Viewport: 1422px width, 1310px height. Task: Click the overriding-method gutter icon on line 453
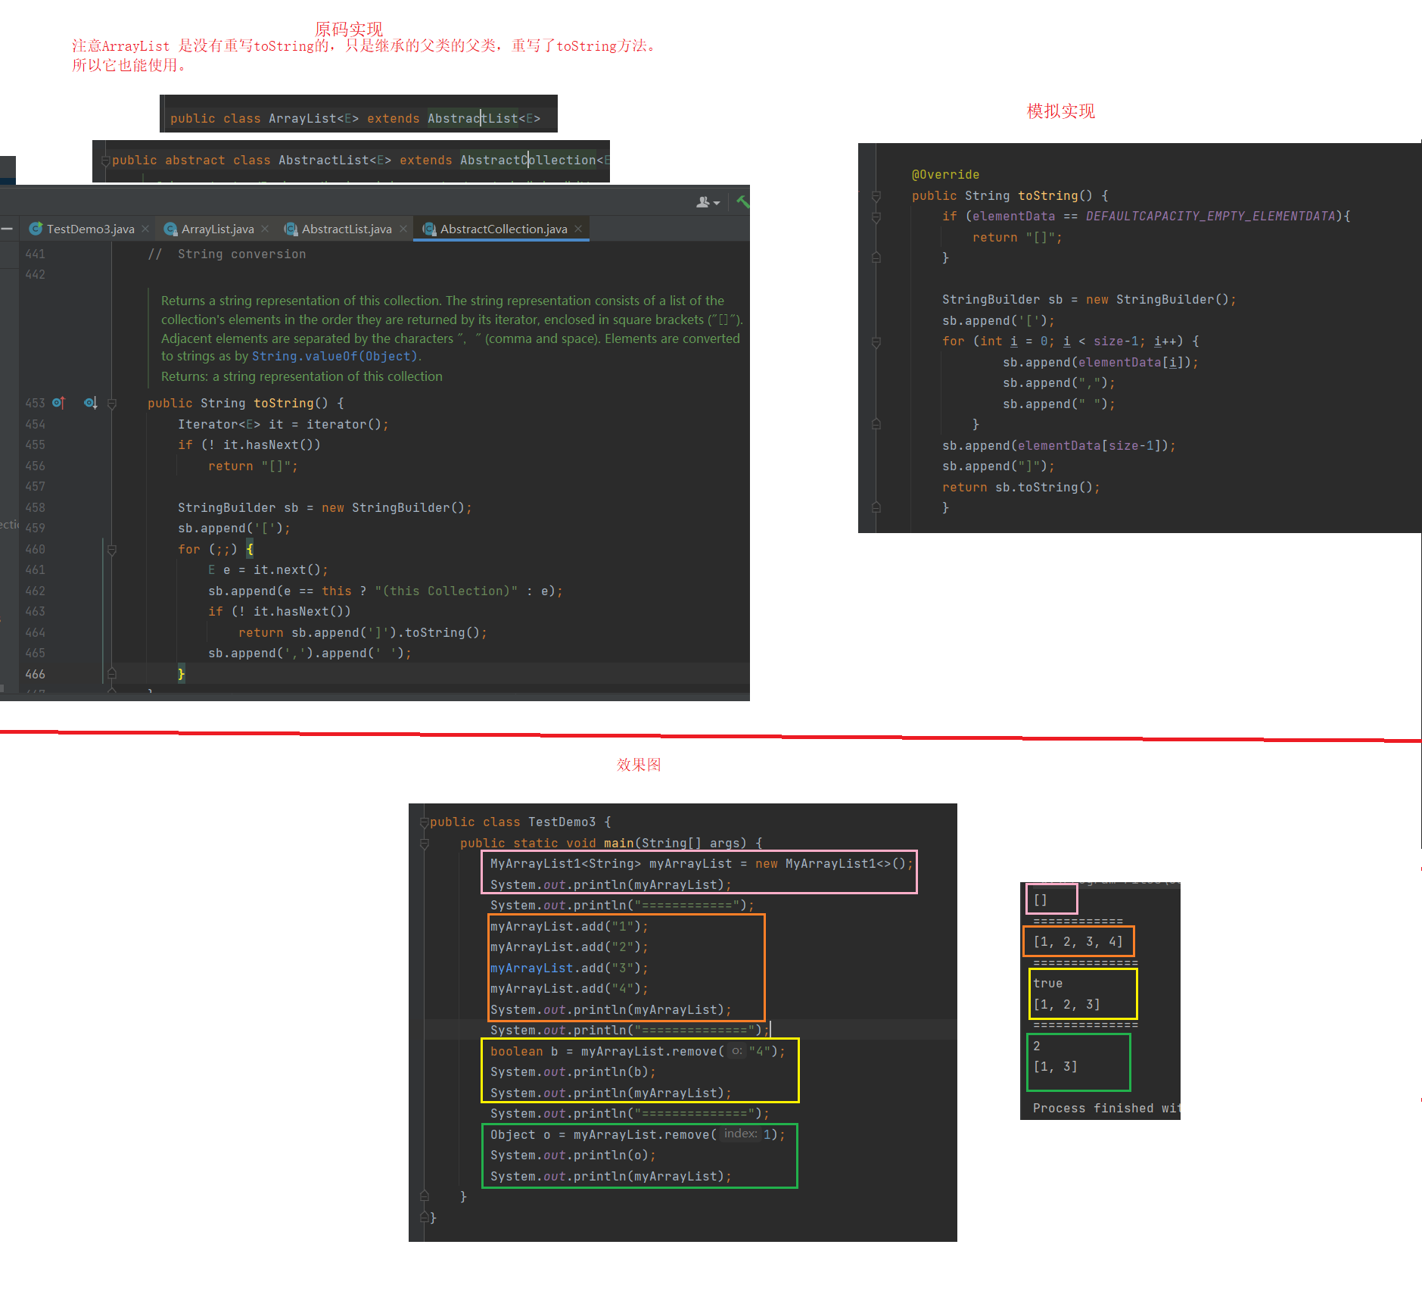[58, 403]
